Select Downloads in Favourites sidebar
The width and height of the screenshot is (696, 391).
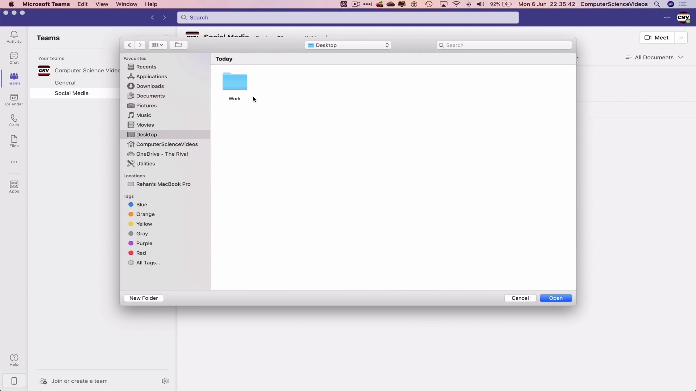[x=150, y=86]
